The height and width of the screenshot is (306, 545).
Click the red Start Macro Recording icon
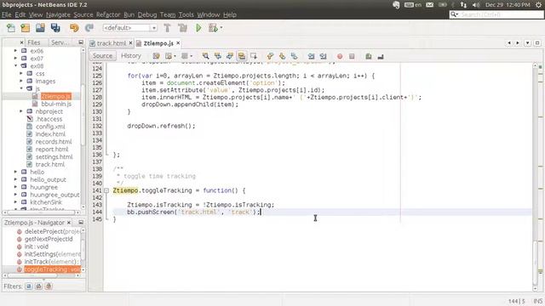pos(340,56)
